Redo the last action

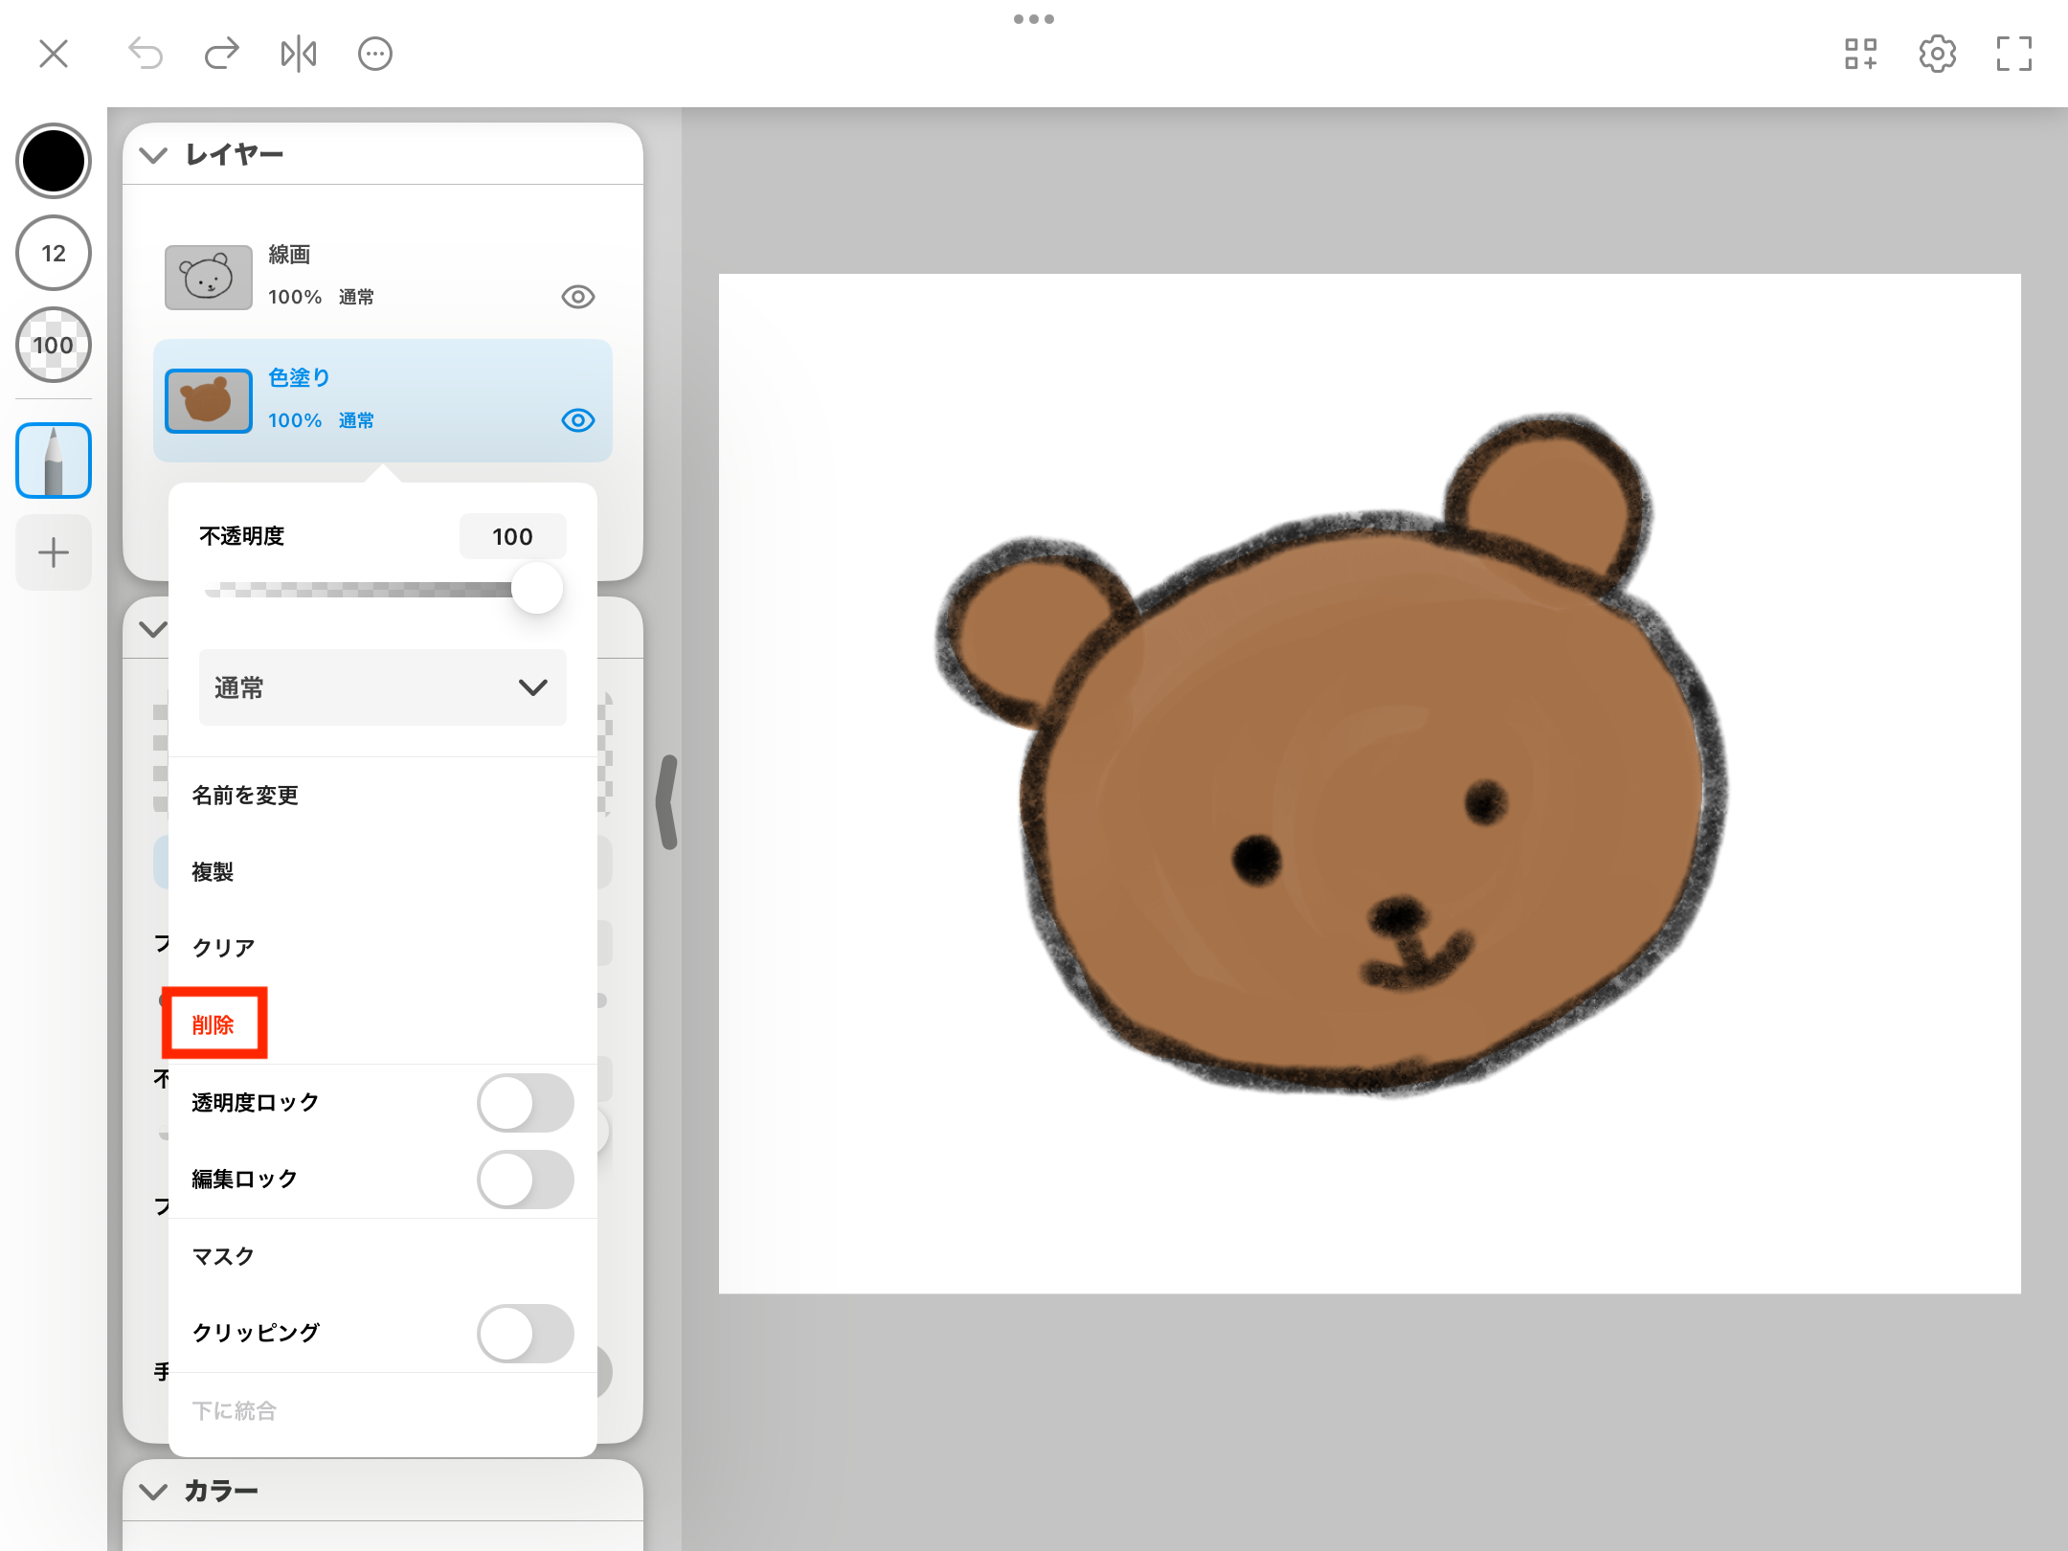pyautogui.click(x=221, y=54)
